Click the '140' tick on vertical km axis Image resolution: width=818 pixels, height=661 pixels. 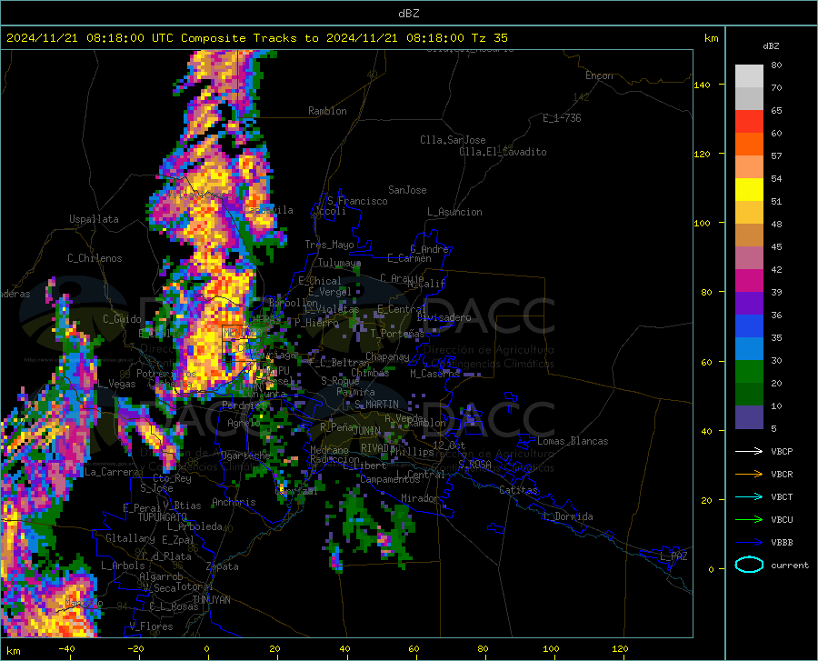pyautogui.click(x=703, y=85)
